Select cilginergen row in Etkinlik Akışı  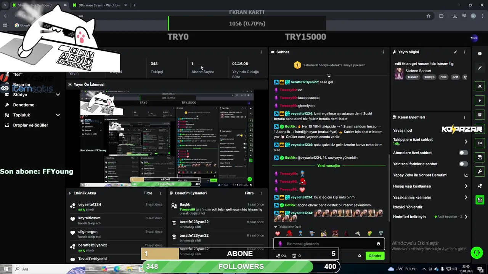pyautogui.click(x=116, y=234)
